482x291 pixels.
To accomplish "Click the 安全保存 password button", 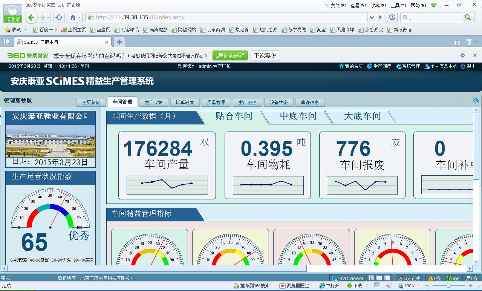I will (x=230, y=55).
